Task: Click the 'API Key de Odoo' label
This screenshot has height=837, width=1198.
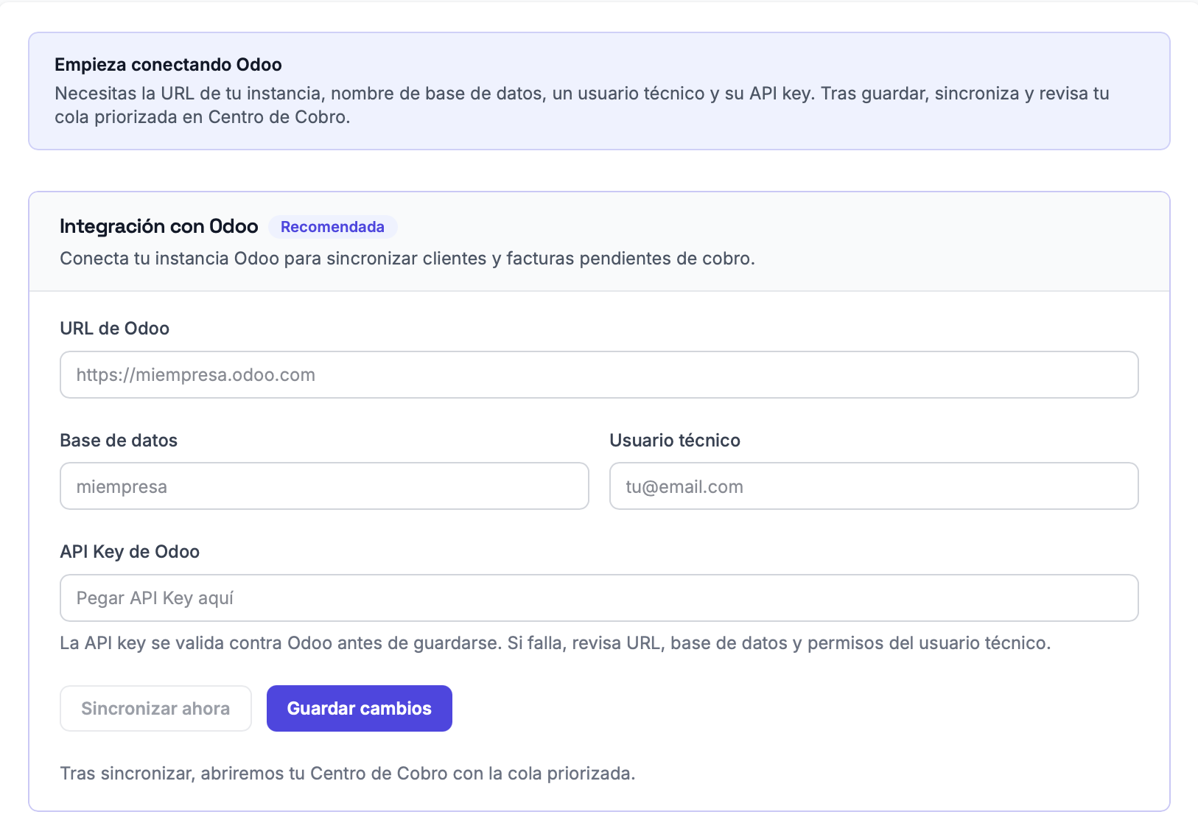Action: point(130,552)
